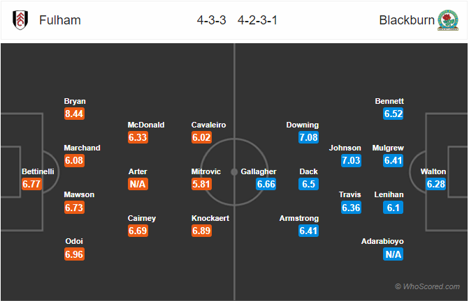Click Arter's N/A rating badge
Viewport: 469px width, 301px height.
138,184
